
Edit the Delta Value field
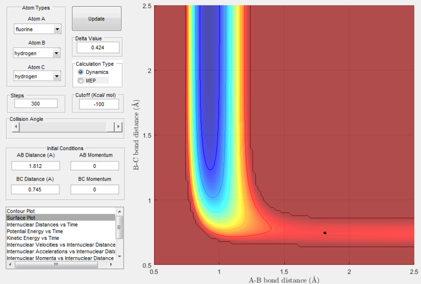[98, 47]
